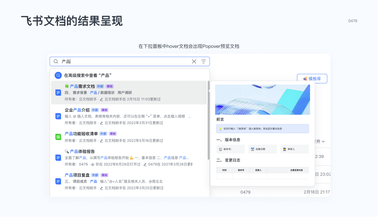Click the doc icon beside 企业产品介绍
This screenshot has width=378, height=217.
pyautogui.click(x=58, y=116)
